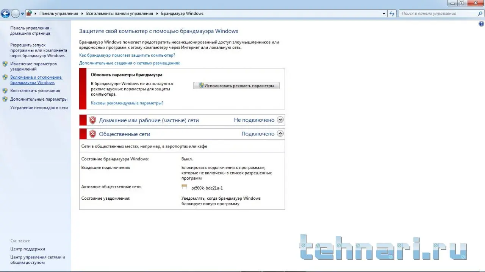The width and height of the screenshot is (485, 272).
Task: Open 'Центр поддержки' link
Action: tap(28, 249)
